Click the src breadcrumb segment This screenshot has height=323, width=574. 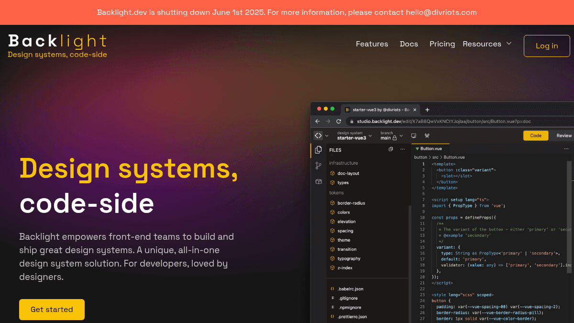click(x=435, y=157)
